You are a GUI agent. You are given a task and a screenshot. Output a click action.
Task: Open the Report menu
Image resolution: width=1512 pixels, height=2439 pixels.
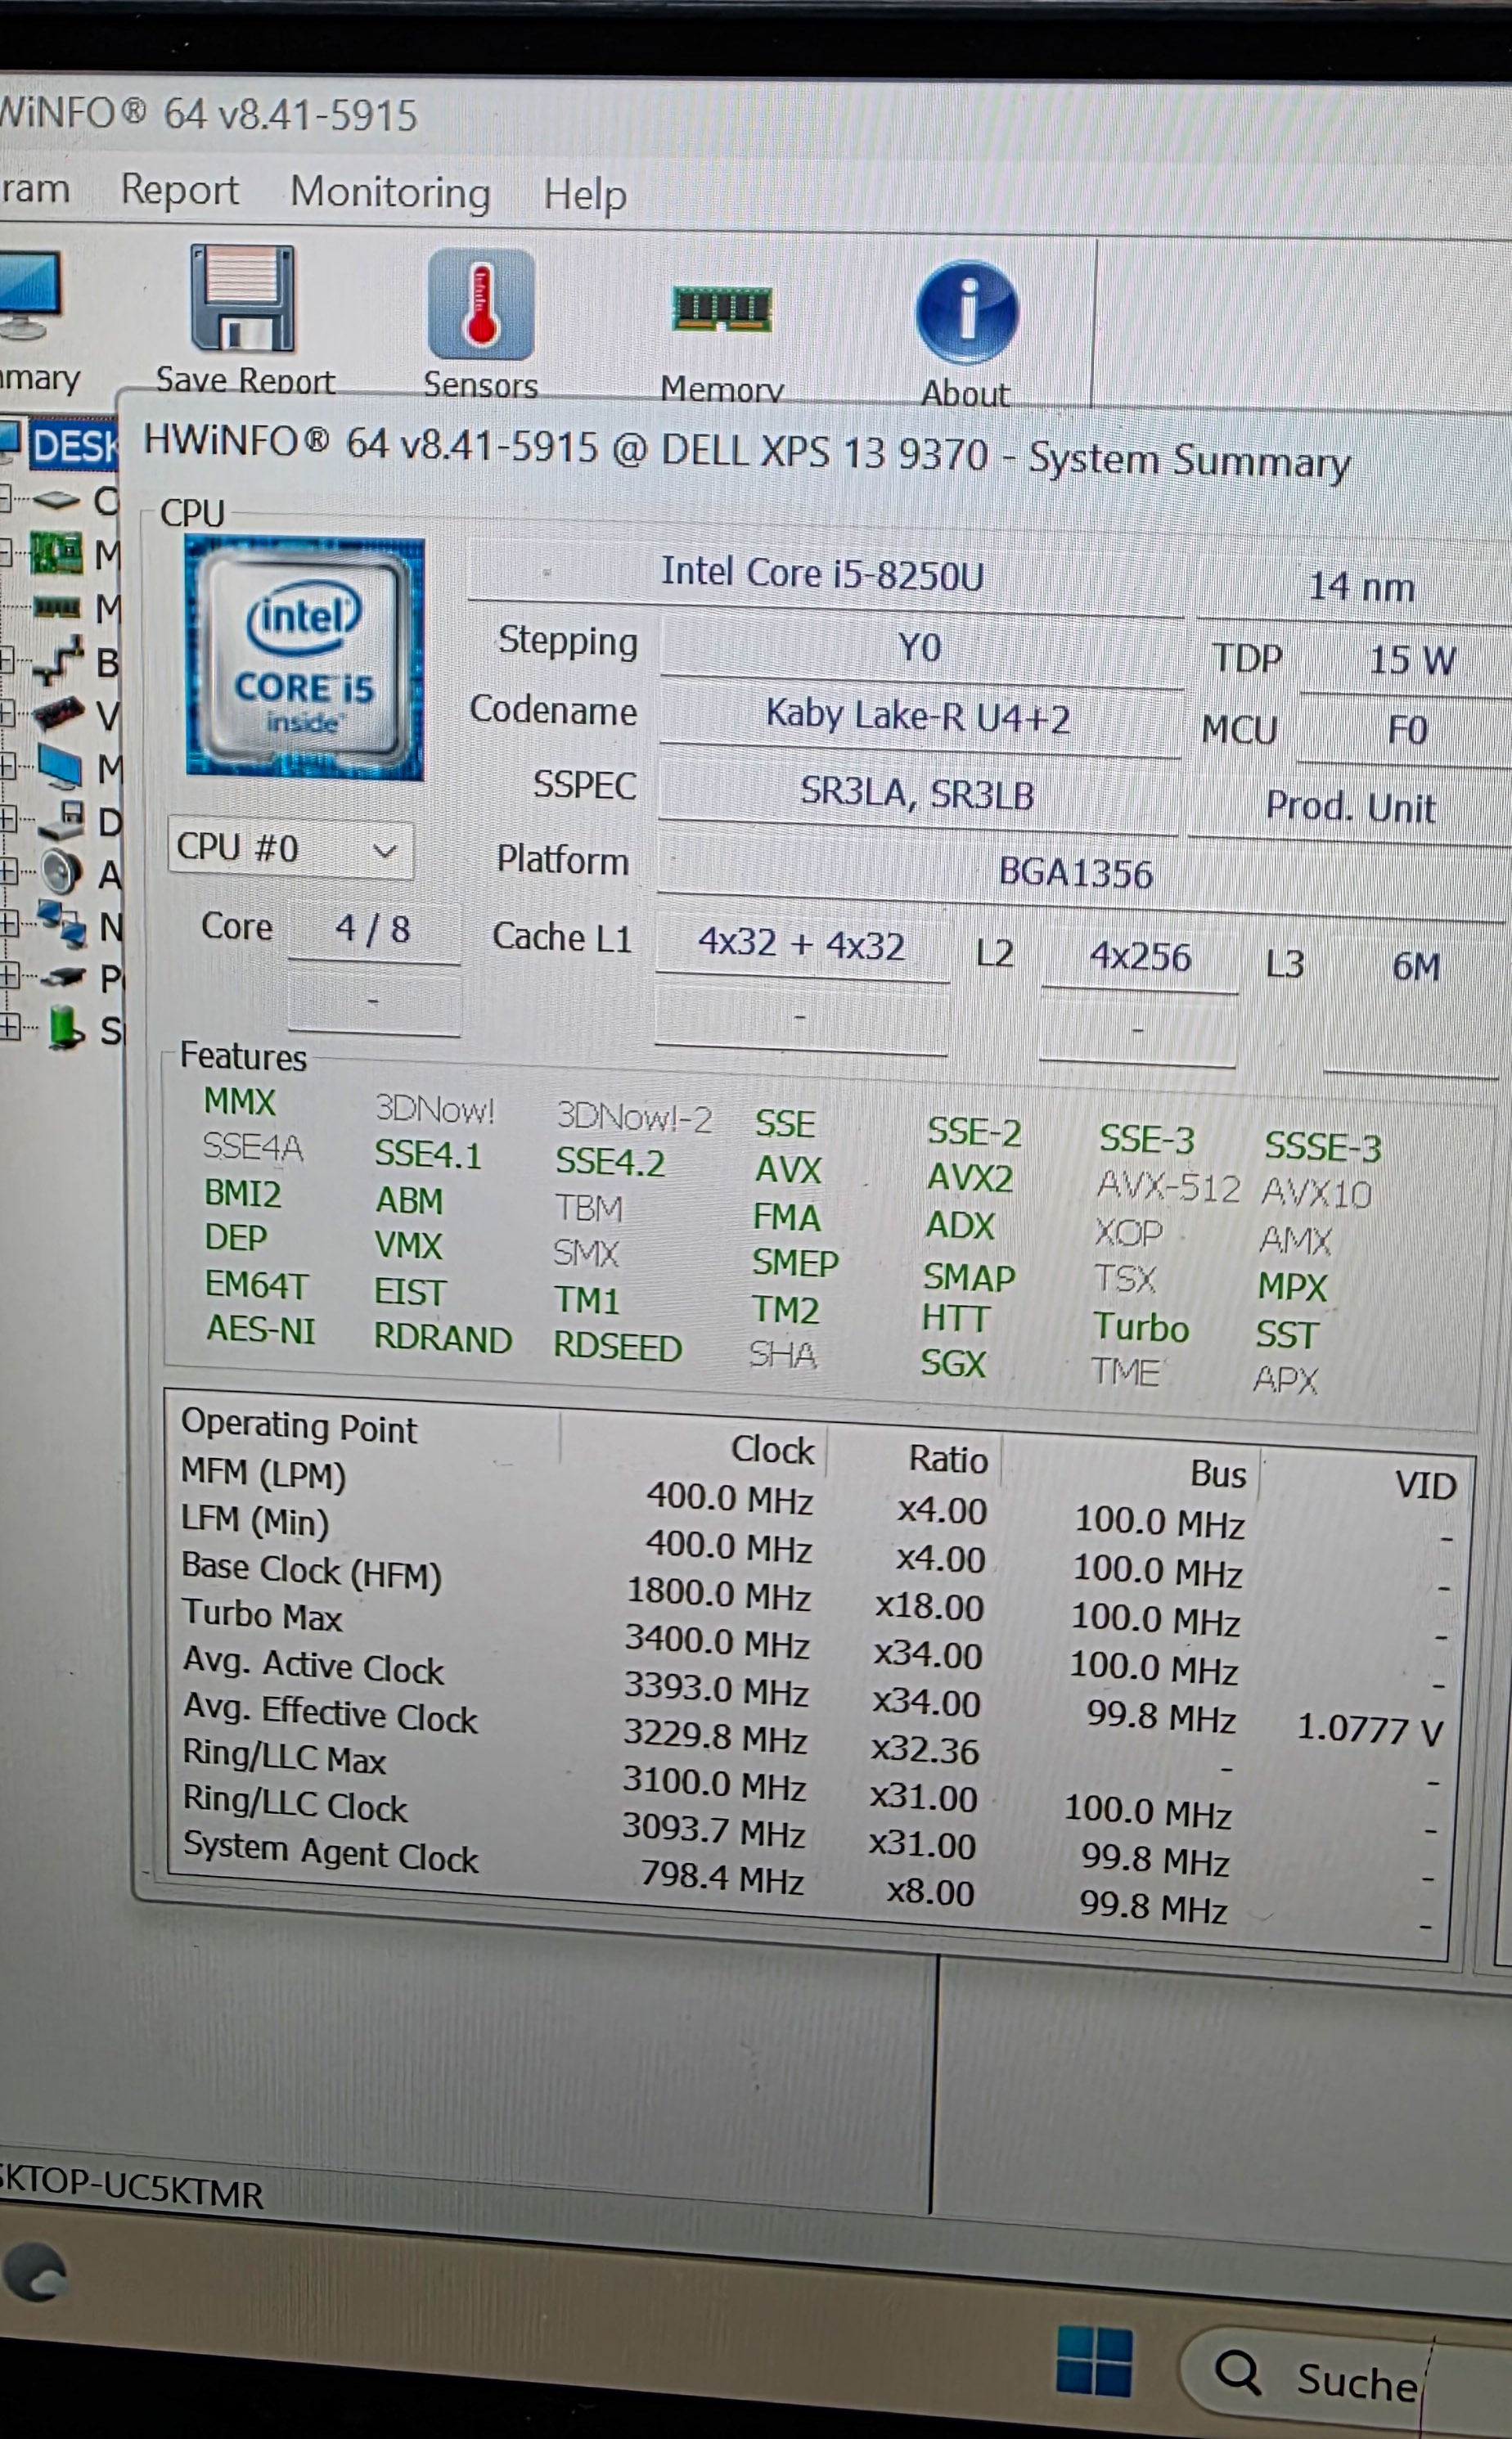click(180, 190)
